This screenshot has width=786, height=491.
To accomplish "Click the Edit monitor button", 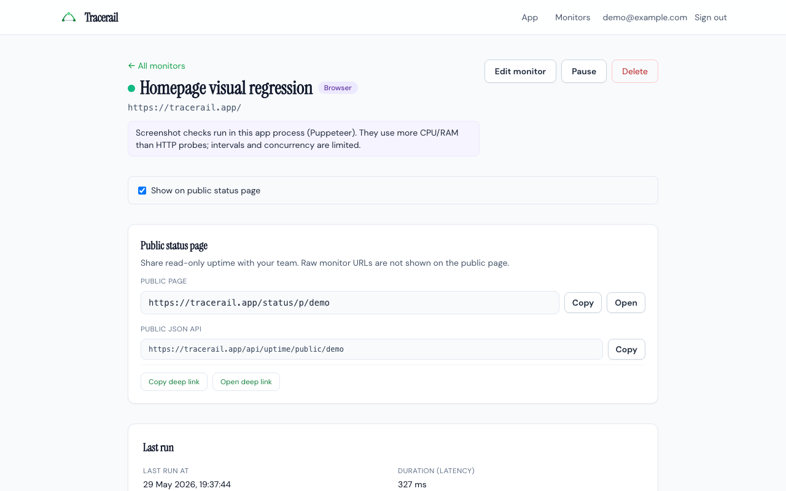I will (x=520, y=71).
